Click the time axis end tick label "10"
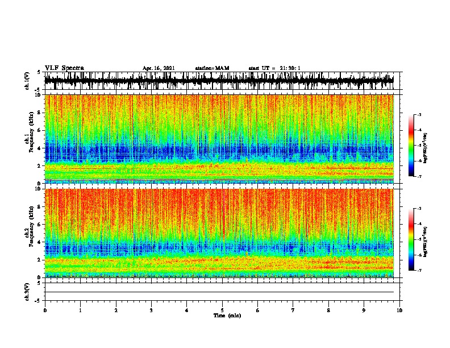The height and width of the screenshot is (348, 450). [x=399, y=310]
